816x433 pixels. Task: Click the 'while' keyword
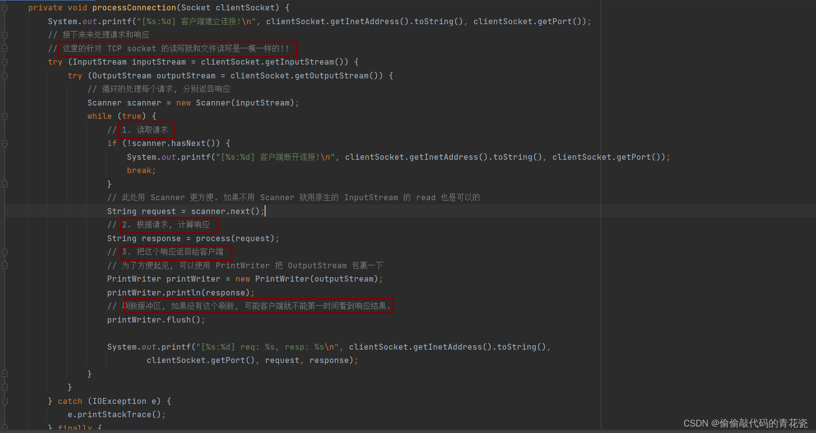(100, 116)
